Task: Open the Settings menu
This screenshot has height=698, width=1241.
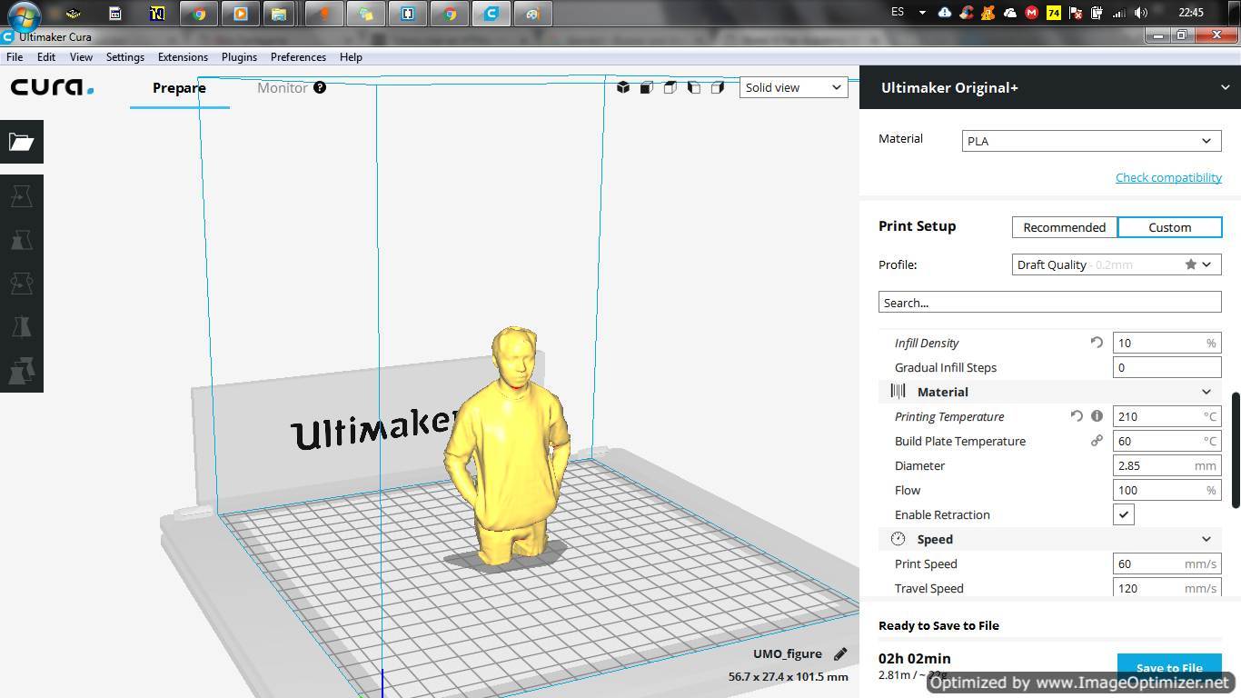Action: pos(125,56)
